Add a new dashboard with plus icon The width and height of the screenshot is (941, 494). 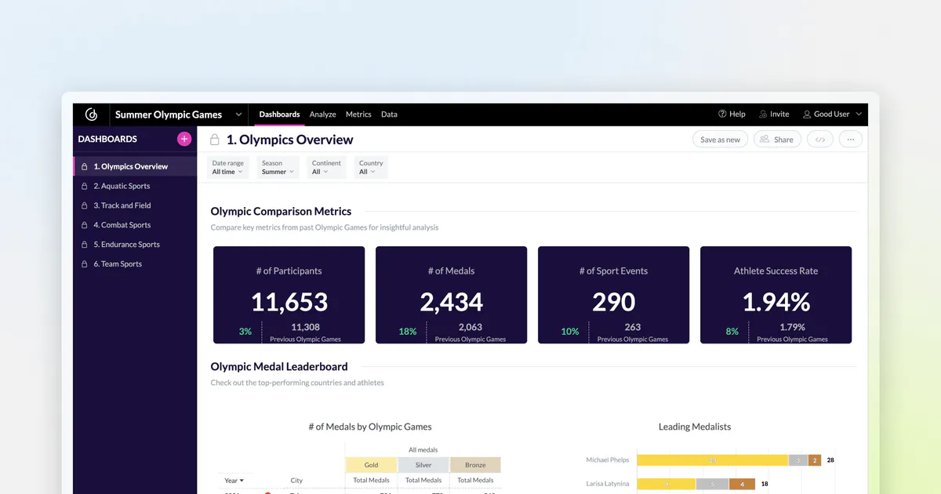tap(184, 139)
